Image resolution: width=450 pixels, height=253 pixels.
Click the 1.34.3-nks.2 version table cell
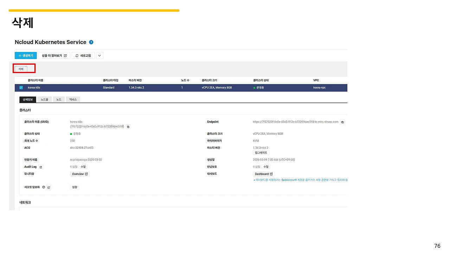click(x=136, y=87)
